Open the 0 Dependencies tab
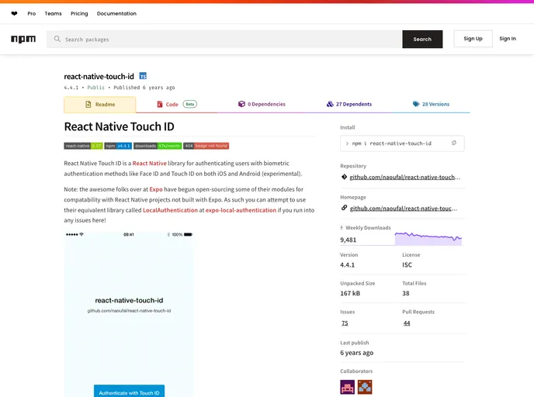 [x=262, y=105]
